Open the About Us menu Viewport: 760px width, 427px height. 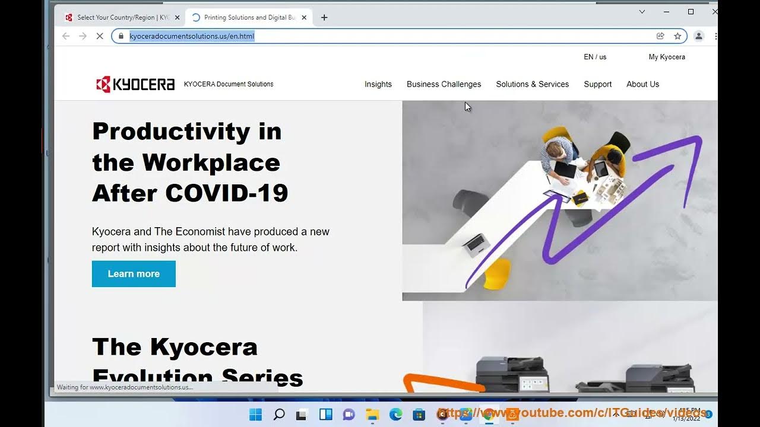point(643,84)
